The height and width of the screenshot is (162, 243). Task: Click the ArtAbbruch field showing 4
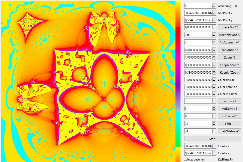198,42
